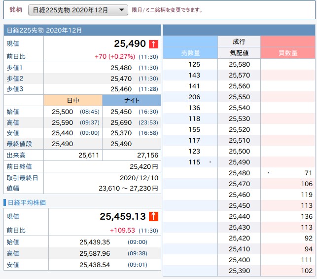This screenshot has width=317, height=279.
Task: Open the 日経225先物 2020年12月 dropdown
Action: click(78, 10)
